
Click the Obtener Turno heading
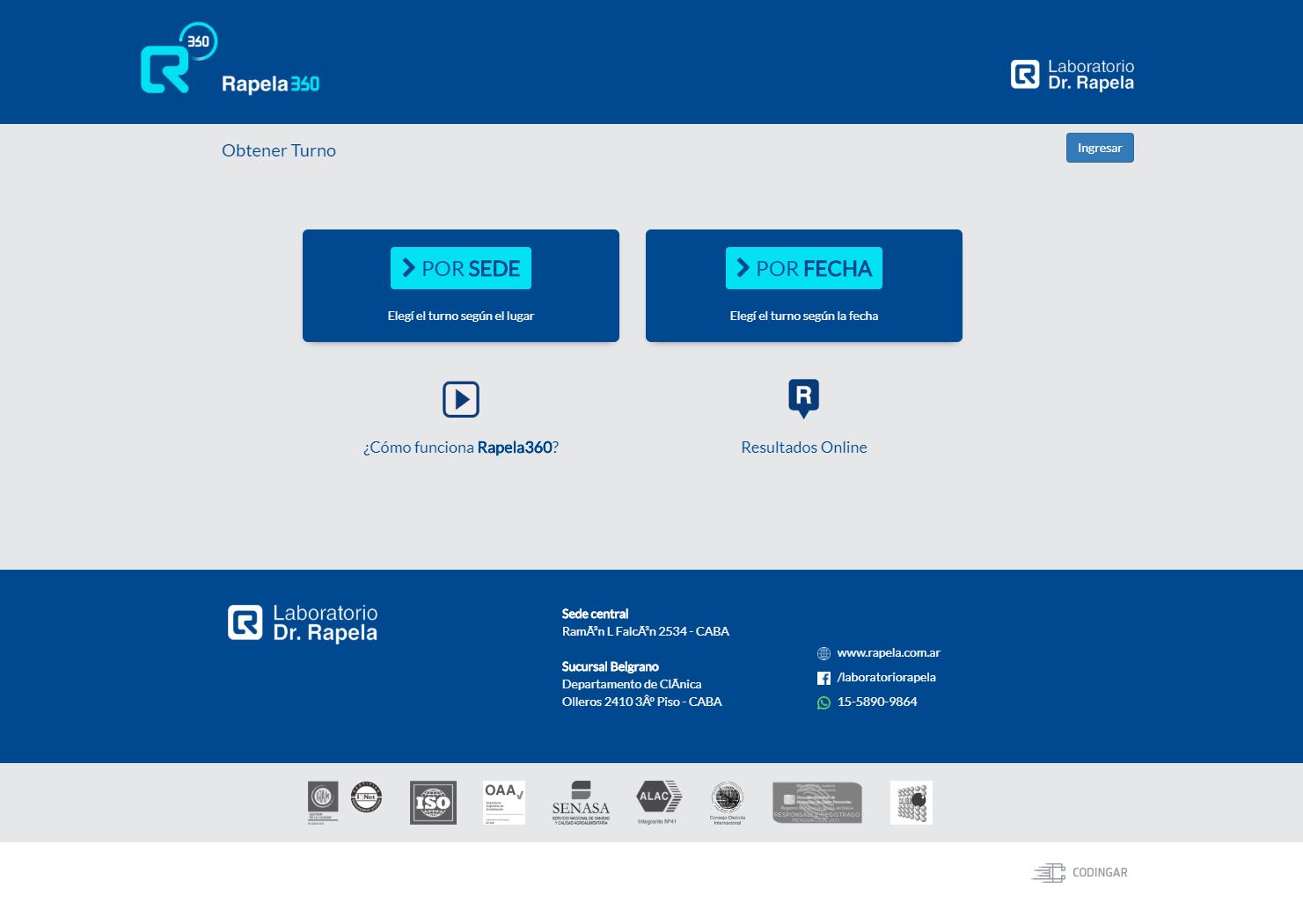tap(279, 150)
